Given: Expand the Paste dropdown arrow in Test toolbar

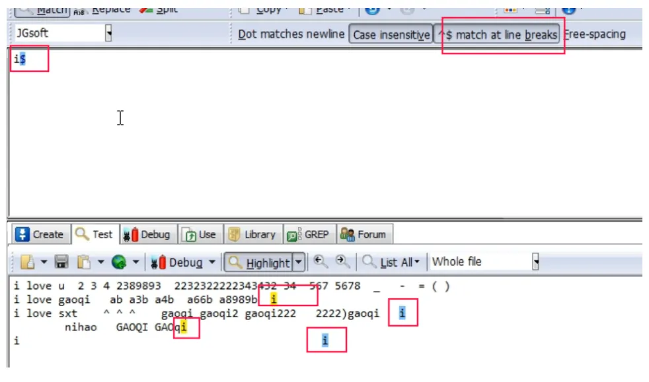Looking at the screenshot, I should tap(100, 262).
